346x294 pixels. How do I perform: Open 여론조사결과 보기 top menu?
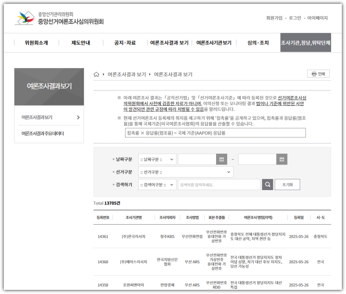169,43
